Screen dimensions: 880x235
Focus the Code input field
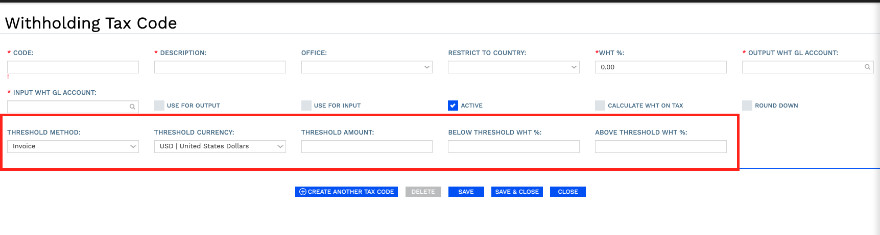73,67
